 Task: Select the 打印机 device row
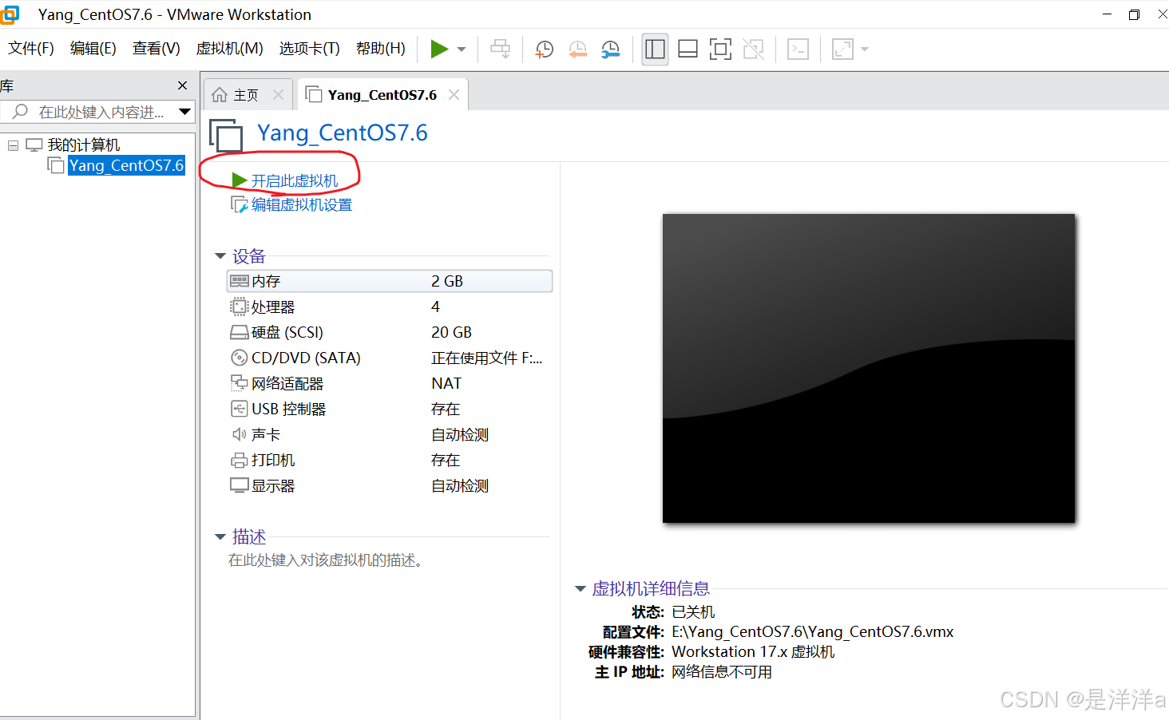[x=390, y=460]
